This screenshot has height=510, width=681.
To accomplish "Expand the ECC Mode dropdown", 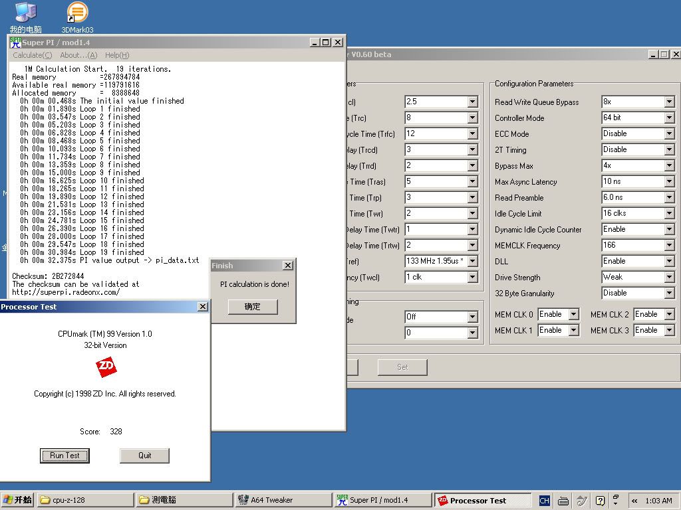I will (x=669, y=133).
